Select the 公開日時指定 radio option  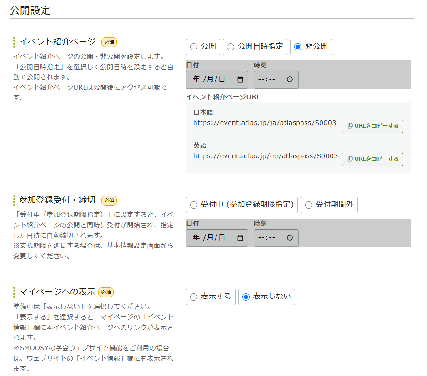click(231, 47)
